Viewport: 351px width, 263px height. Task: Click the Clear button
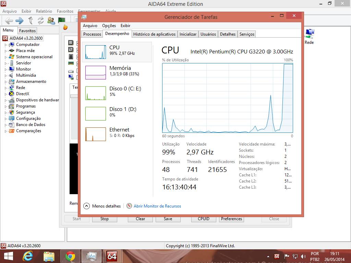point(140,219)
